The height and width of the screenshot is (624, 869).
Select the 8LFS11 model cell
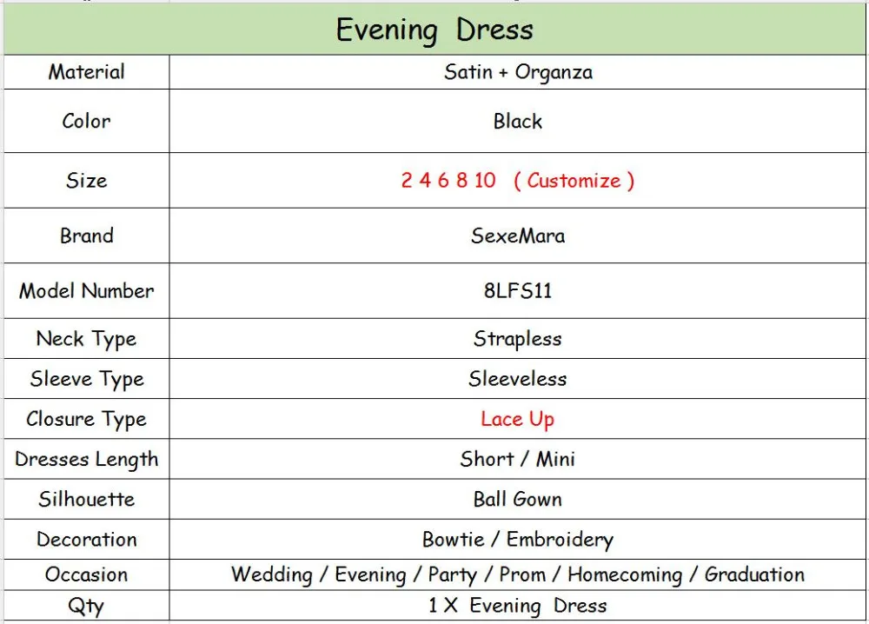click(x=518, y=291)
